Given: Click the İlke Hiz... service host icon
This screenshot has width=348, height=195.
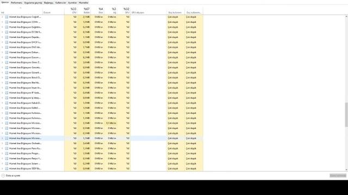Looking at the screenshot, I should point(7,83).
